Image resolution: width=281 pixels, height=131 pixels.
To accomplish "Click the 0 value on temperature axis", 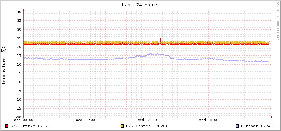I will pyautogui.click(x=20, y=82).
